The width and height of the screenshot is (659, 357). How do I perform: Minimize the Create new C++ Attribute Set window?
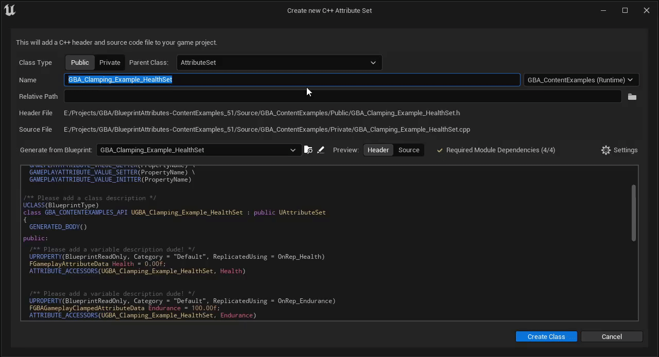tap(603, 10)
